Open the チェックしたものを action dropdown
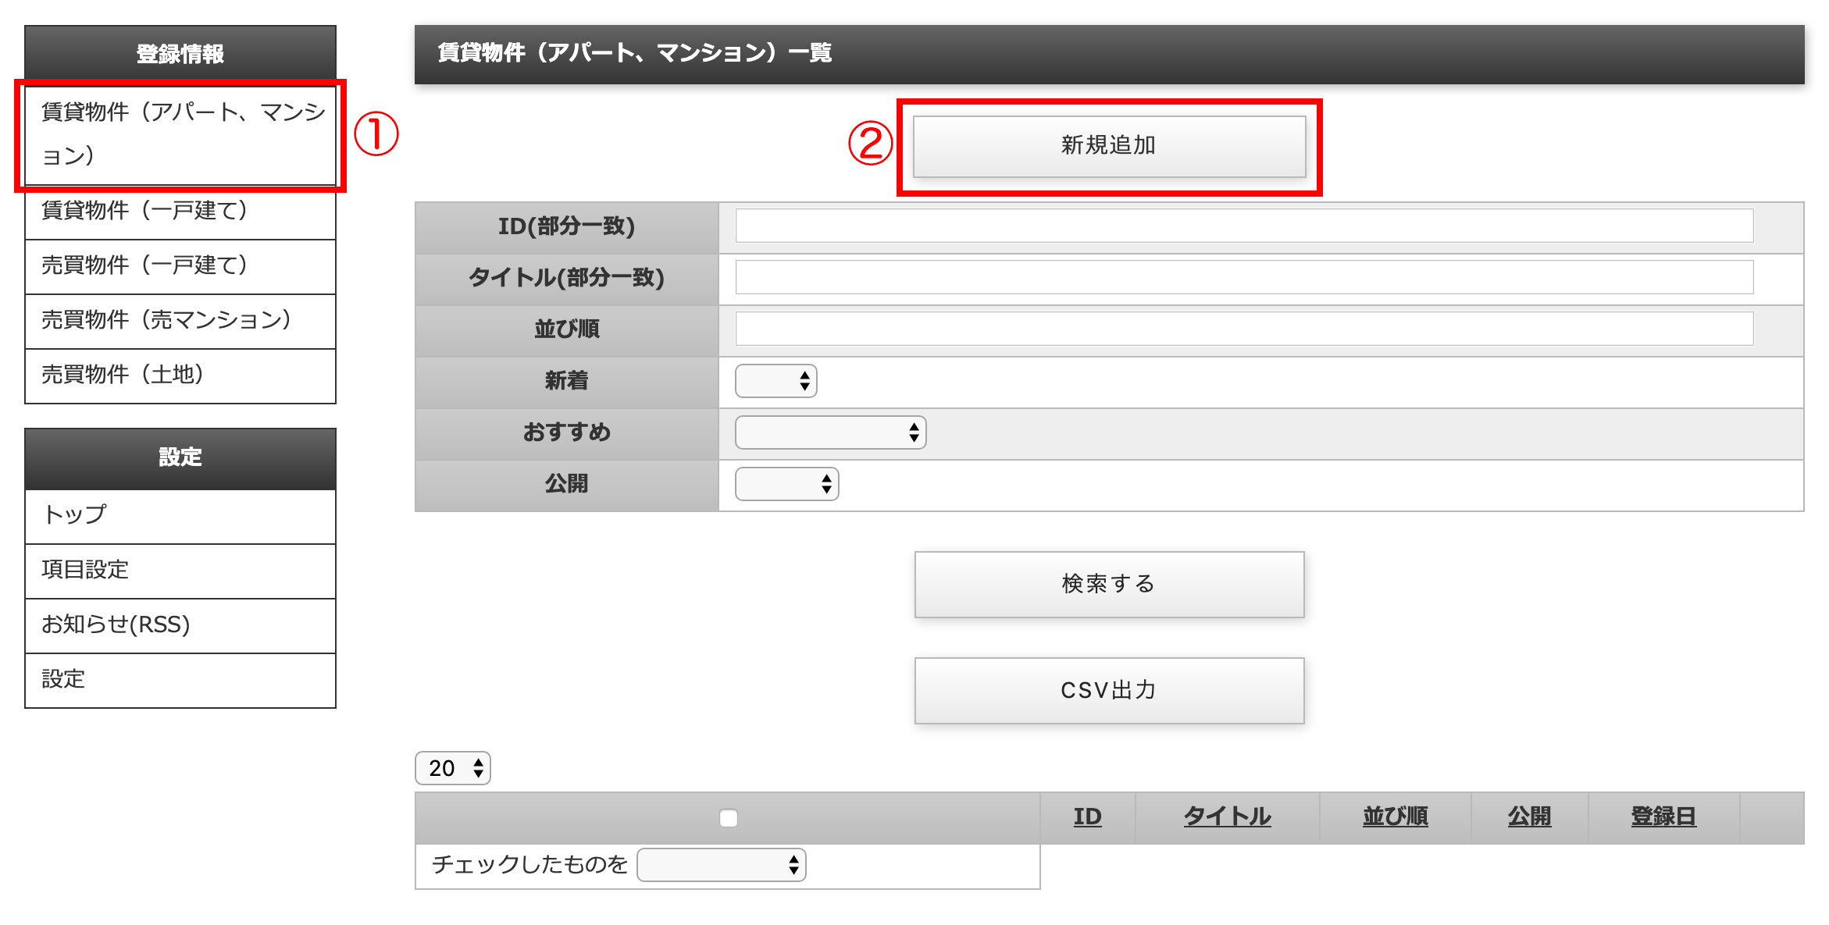Image resolution: width=1829 pixels, height=925 pixels. point(721,865)
